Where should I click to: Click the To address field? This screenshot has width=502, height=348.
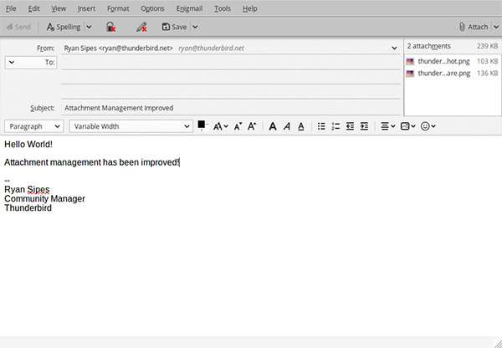pyautogui.click(x=231, y=62)
